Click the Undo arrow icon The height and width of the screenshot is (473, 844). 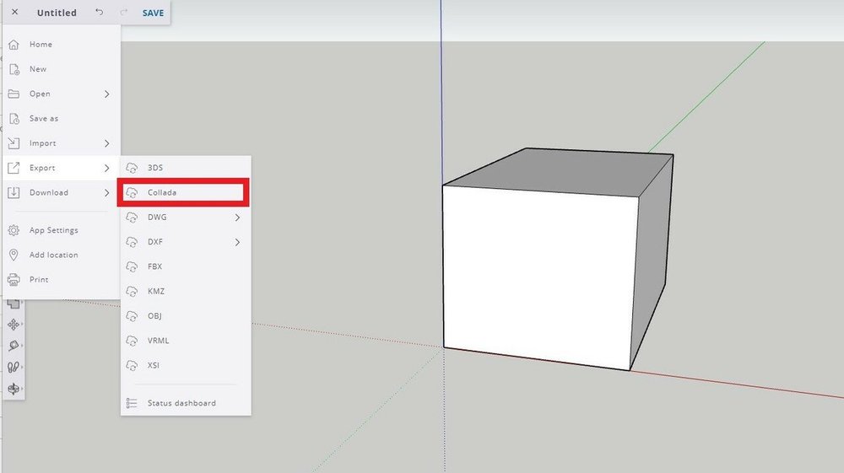pyautogui.click(x=99, y=12)
